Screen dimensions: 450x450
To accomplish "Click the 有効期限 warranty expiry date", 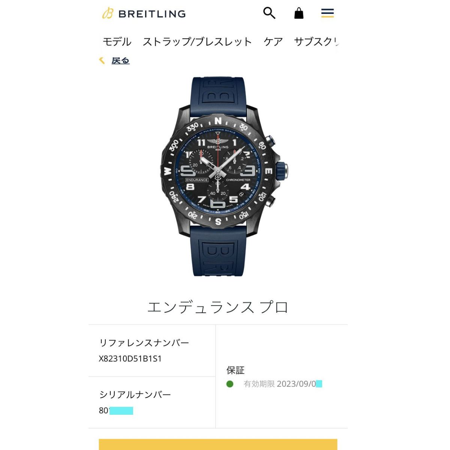I will tap(283, 384).
